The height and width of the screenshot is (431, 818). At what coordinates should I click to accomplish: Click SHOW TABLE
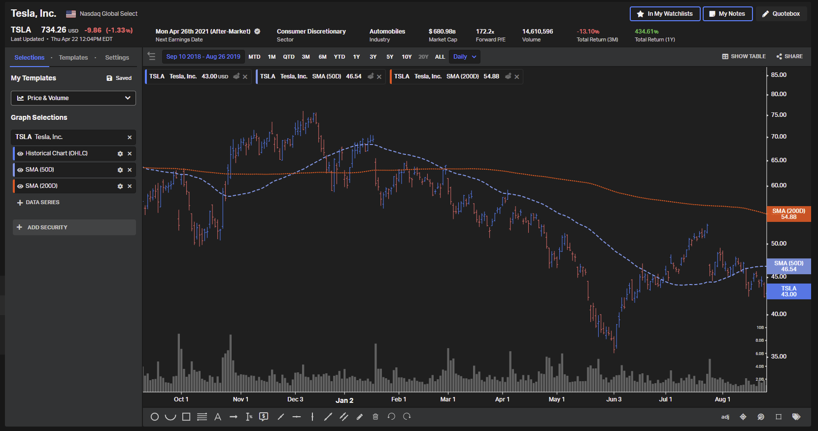tap(744, 56)
